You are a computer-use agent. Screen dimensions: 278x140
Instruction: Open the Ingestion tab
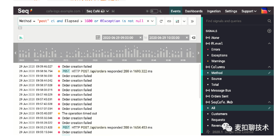click(214, 11)
